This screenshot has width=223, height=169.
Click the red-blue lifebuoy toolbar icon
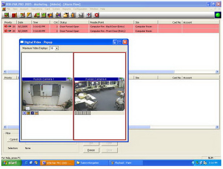[x=89, y=15]
